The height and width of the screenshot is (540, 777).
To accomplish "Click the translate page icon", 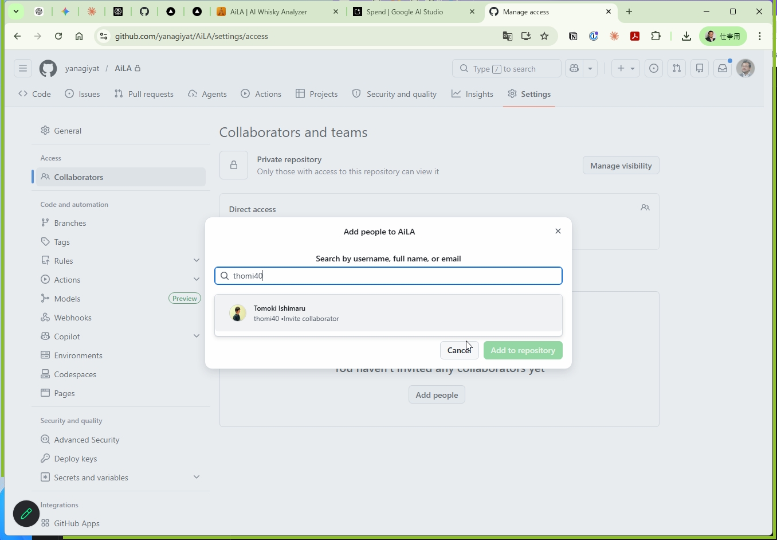I will 508,36.
